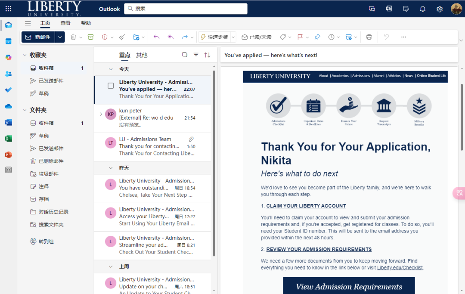Open notifications bell icon
This screenshot has height=294, width=465.
tap(423, 9)
